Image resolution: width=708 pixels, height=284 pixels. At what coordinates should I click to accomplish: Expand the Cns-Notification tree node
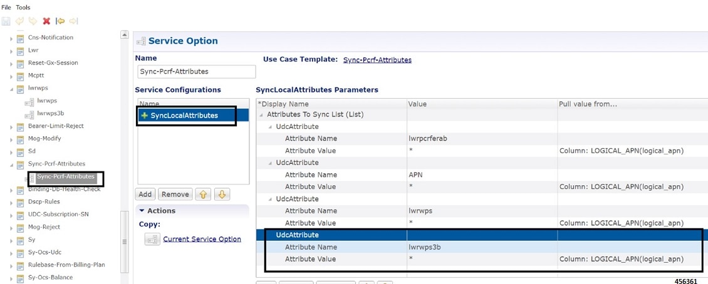11,38
